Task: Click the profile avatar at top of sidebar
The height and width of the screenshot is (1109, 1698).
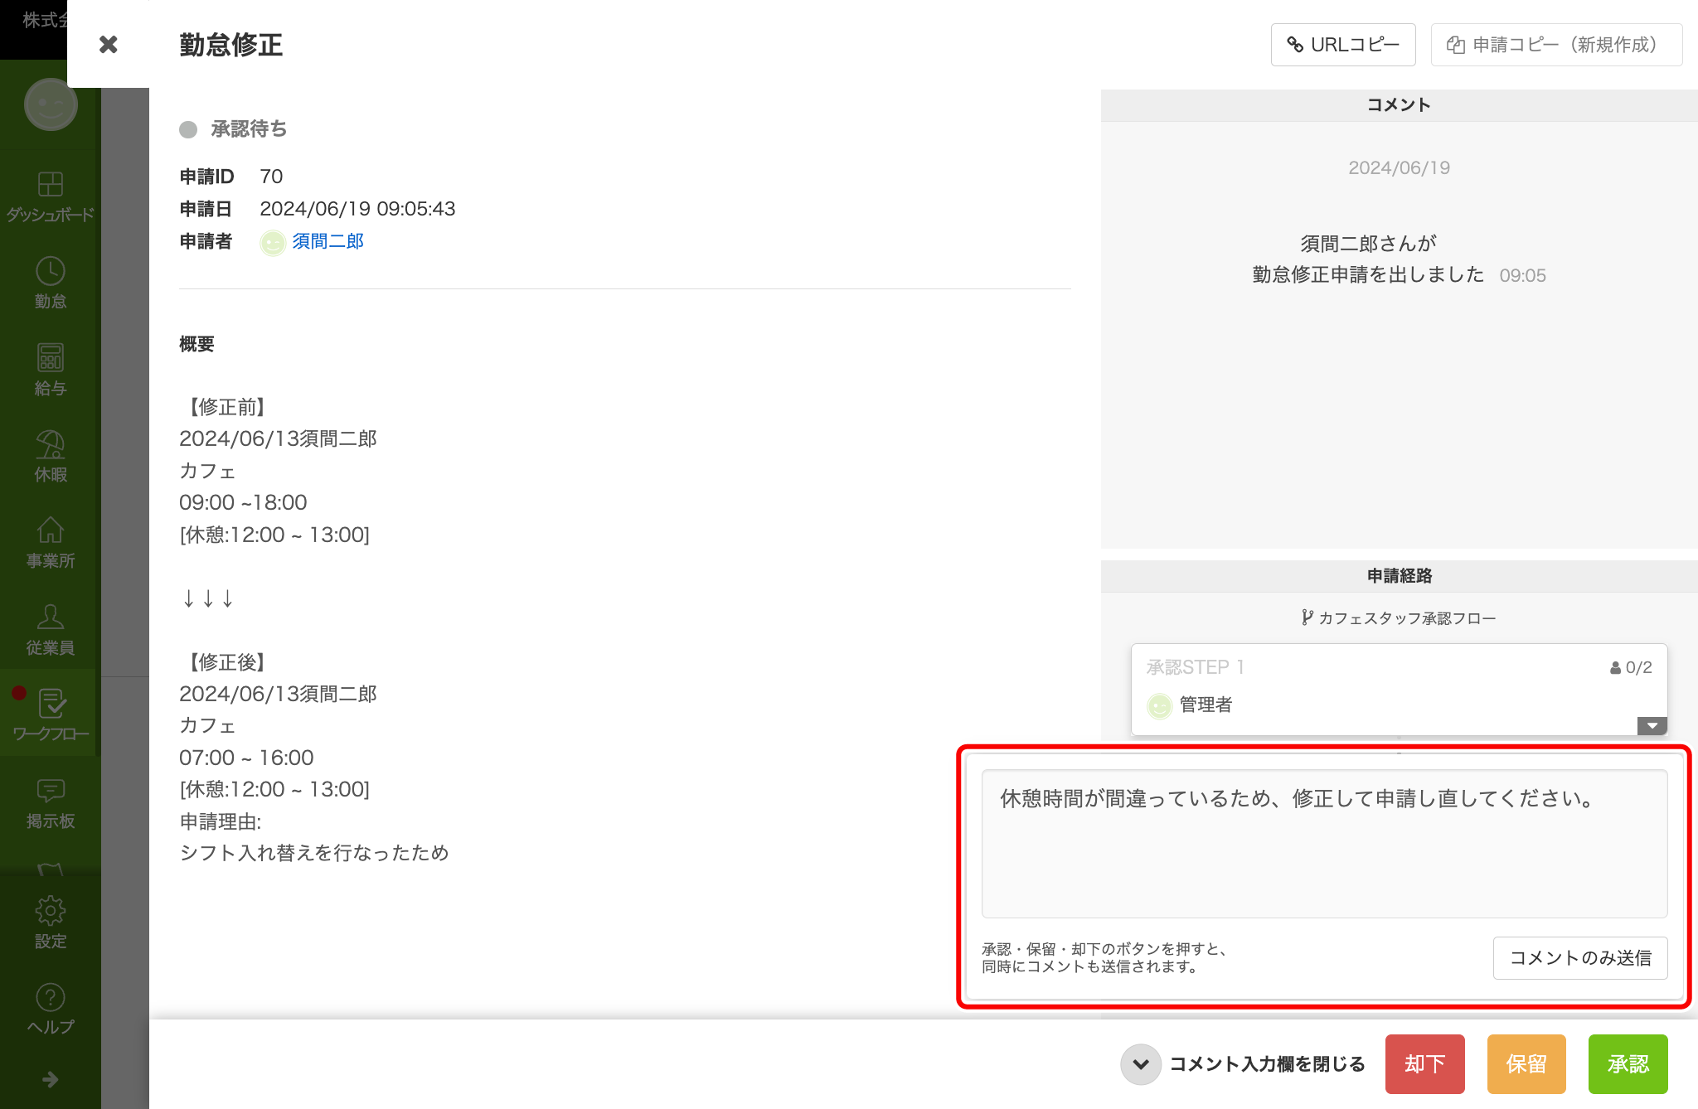Action: point(51,104)
